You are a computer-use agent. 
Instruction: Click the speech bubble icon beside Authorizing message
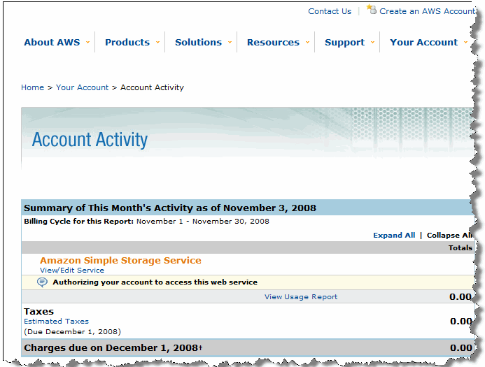[x=42, y=282]
